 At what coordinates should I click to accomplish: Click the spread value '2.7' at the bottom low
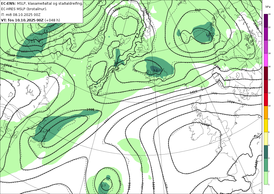tap(104, 185)
